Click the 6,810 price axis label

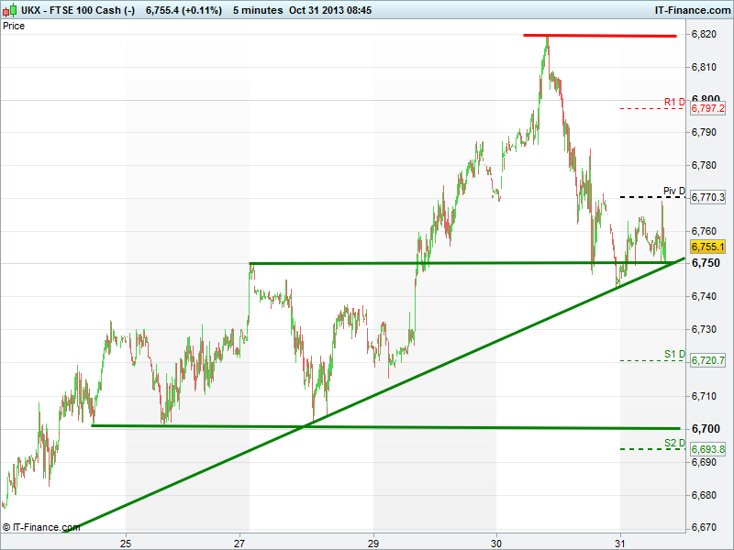coord(704,67)
